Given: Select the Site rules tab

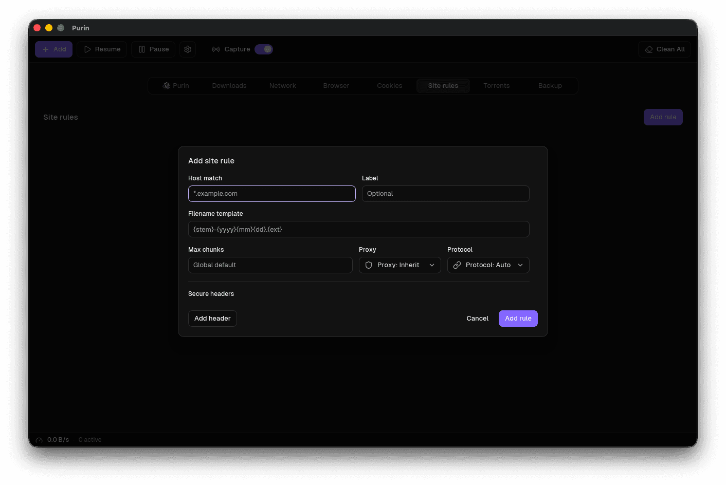Looking at the screenshot, I should coord(443,86).
